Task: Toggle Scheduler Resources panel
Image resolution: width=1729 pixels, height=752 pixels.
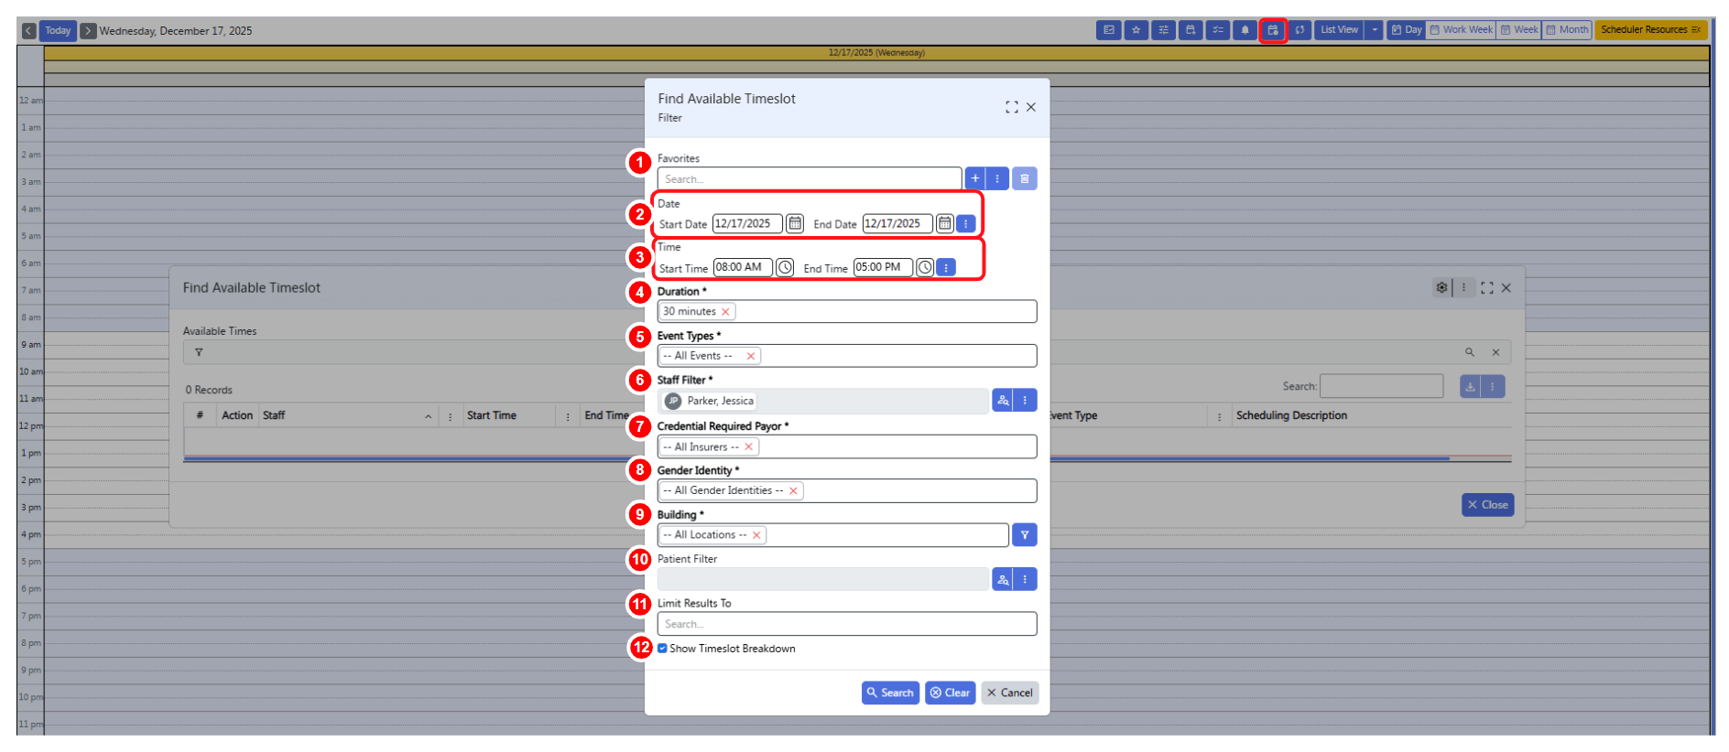Action: (x=1650, y=30)
